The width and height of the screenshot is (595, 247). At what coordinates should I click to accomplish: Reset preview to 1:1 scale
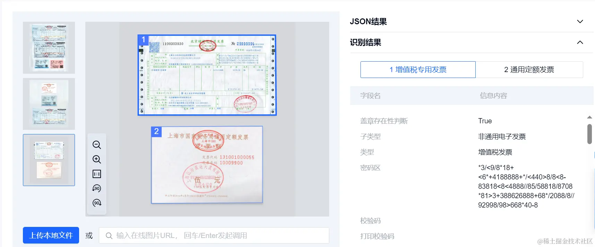point(97,174)
